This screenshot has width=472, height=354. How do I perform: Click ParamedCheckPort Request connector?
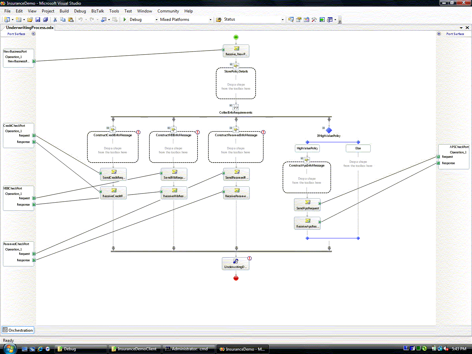(34, 254)
